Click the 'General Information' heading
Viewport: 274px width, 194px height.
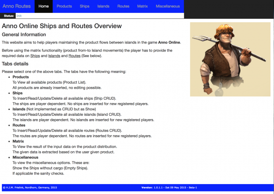[24, 34]
